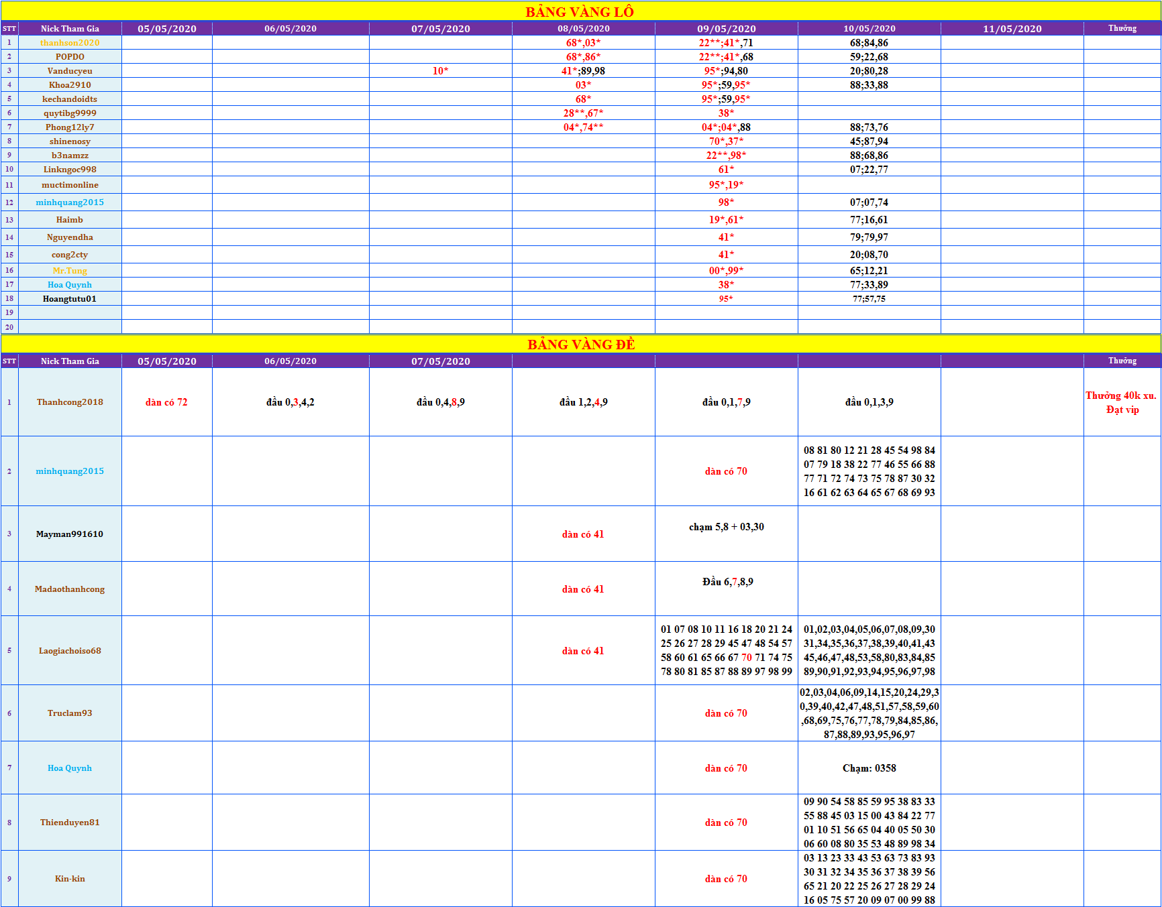1162x907 pixels.
Task: Click the Kin-kin nickname
Action: [x=70, y=879]
